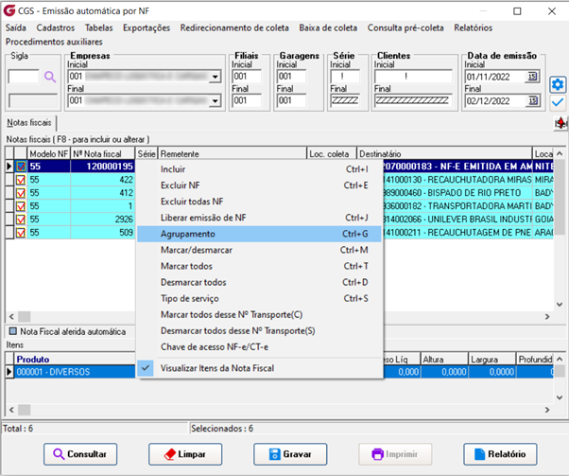Click the Relatório button
The width and height of the screenshot is (569, 476).
pyautogui.click(x=500, y=454)
